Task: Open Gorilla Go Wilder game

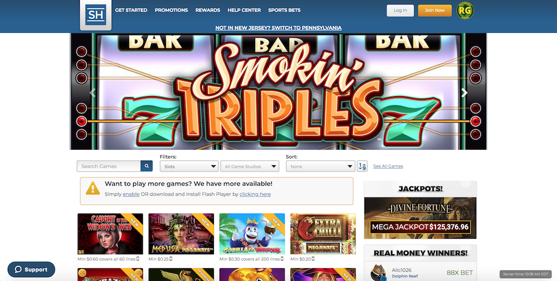Action: [252, 234]
